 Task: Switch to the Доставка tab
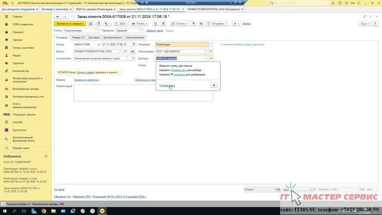point(94,38)
